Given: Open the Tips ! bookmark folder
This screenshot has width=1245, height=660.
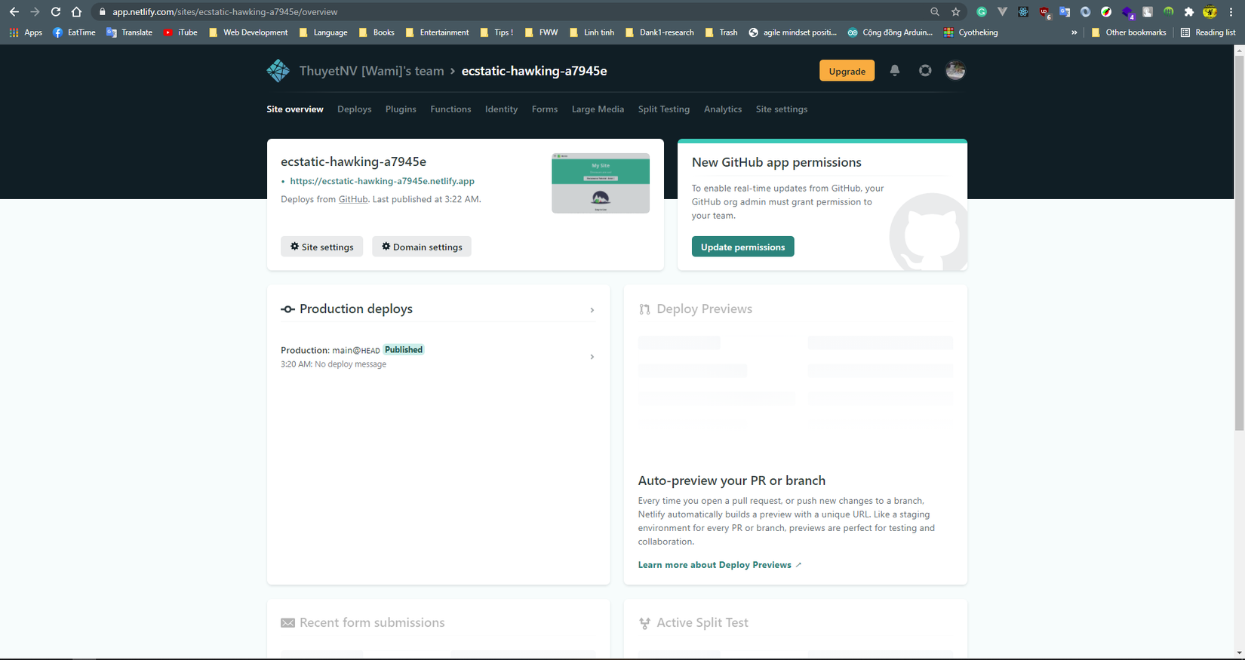Looking at the screenshot, I should click(496, 32).
